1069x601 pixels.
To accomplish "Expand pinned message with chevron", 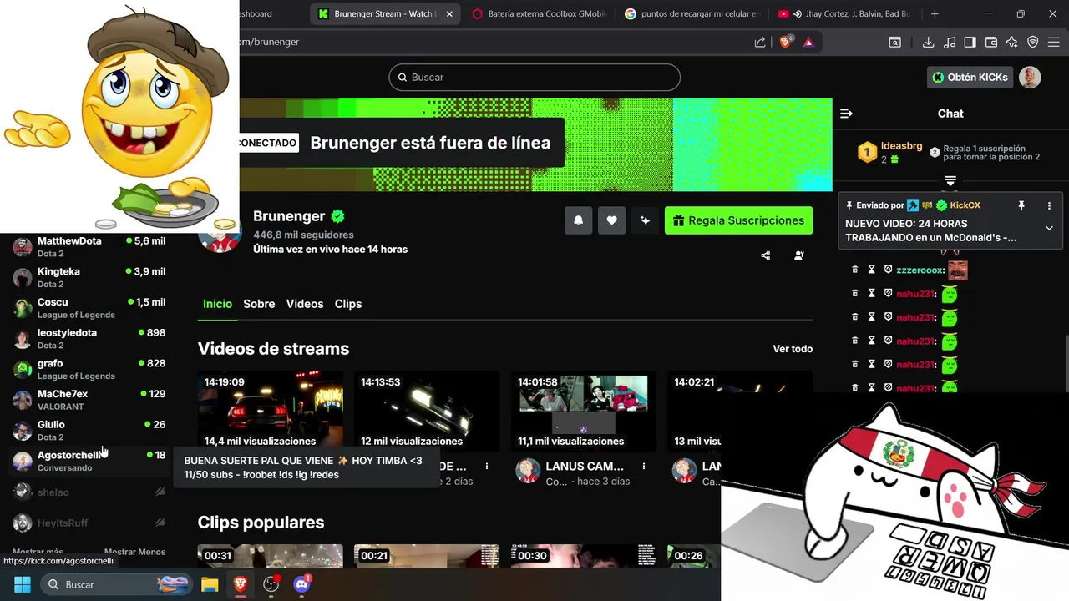I will tap(1049, 228).
